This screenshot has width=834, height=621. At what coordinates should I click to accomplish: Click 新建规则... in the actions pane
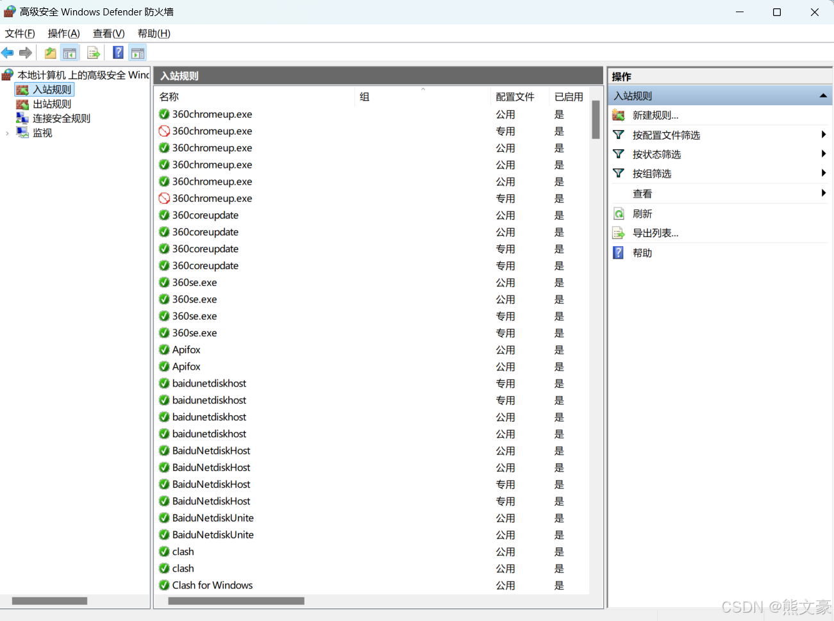click(655, 115)
